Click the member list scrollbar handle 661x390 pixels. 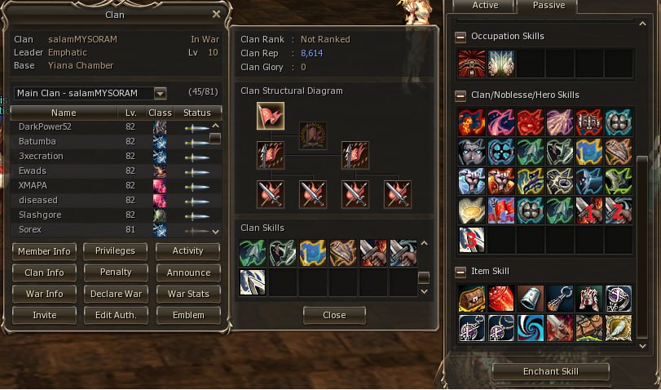point(215,139)
